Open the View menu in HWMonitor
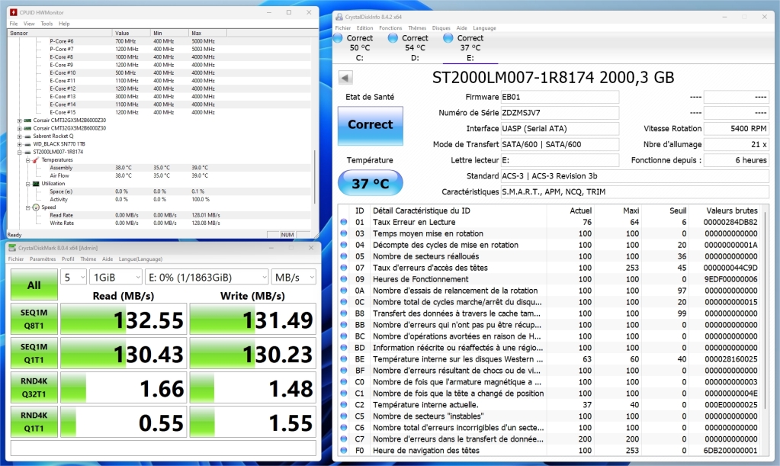The image size is (780, 466). coord(29,24)
